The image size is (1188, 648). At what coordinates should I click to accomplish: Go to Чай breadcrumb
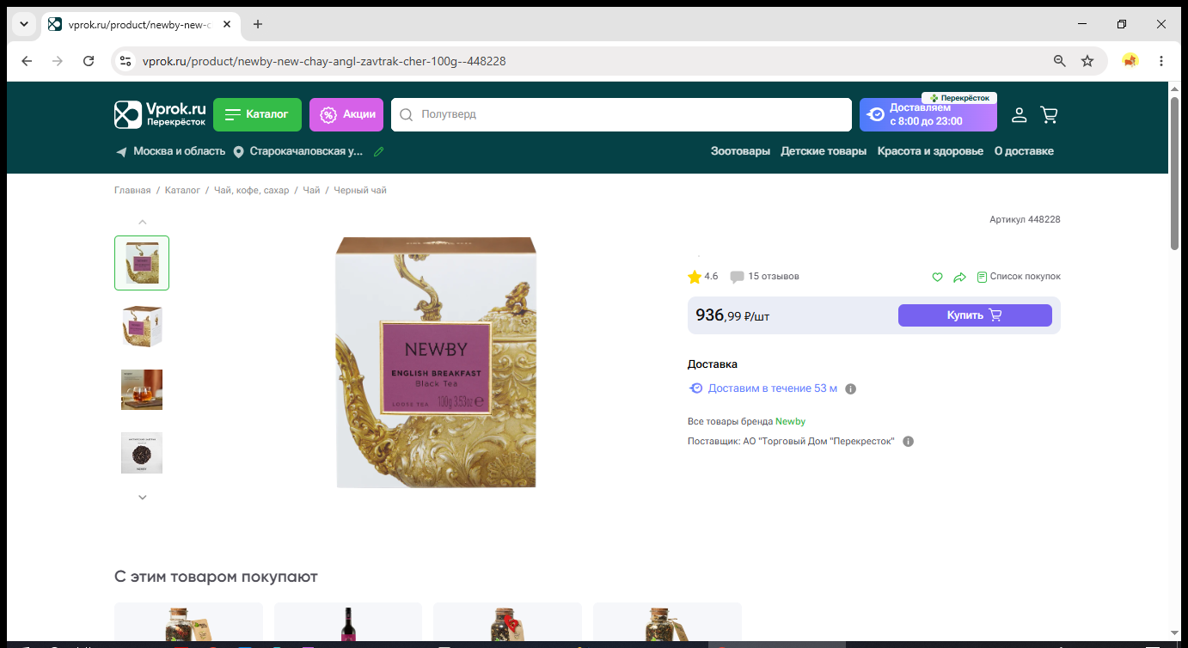(311, 191)
